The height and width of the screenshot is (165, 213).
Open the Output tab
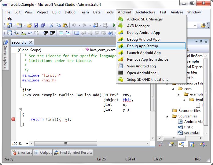[43, 152]
